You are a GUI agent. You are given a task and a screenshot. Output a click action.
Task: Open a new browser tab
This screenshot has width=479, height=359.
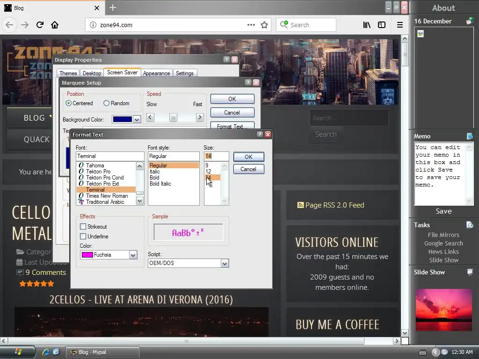113,7
